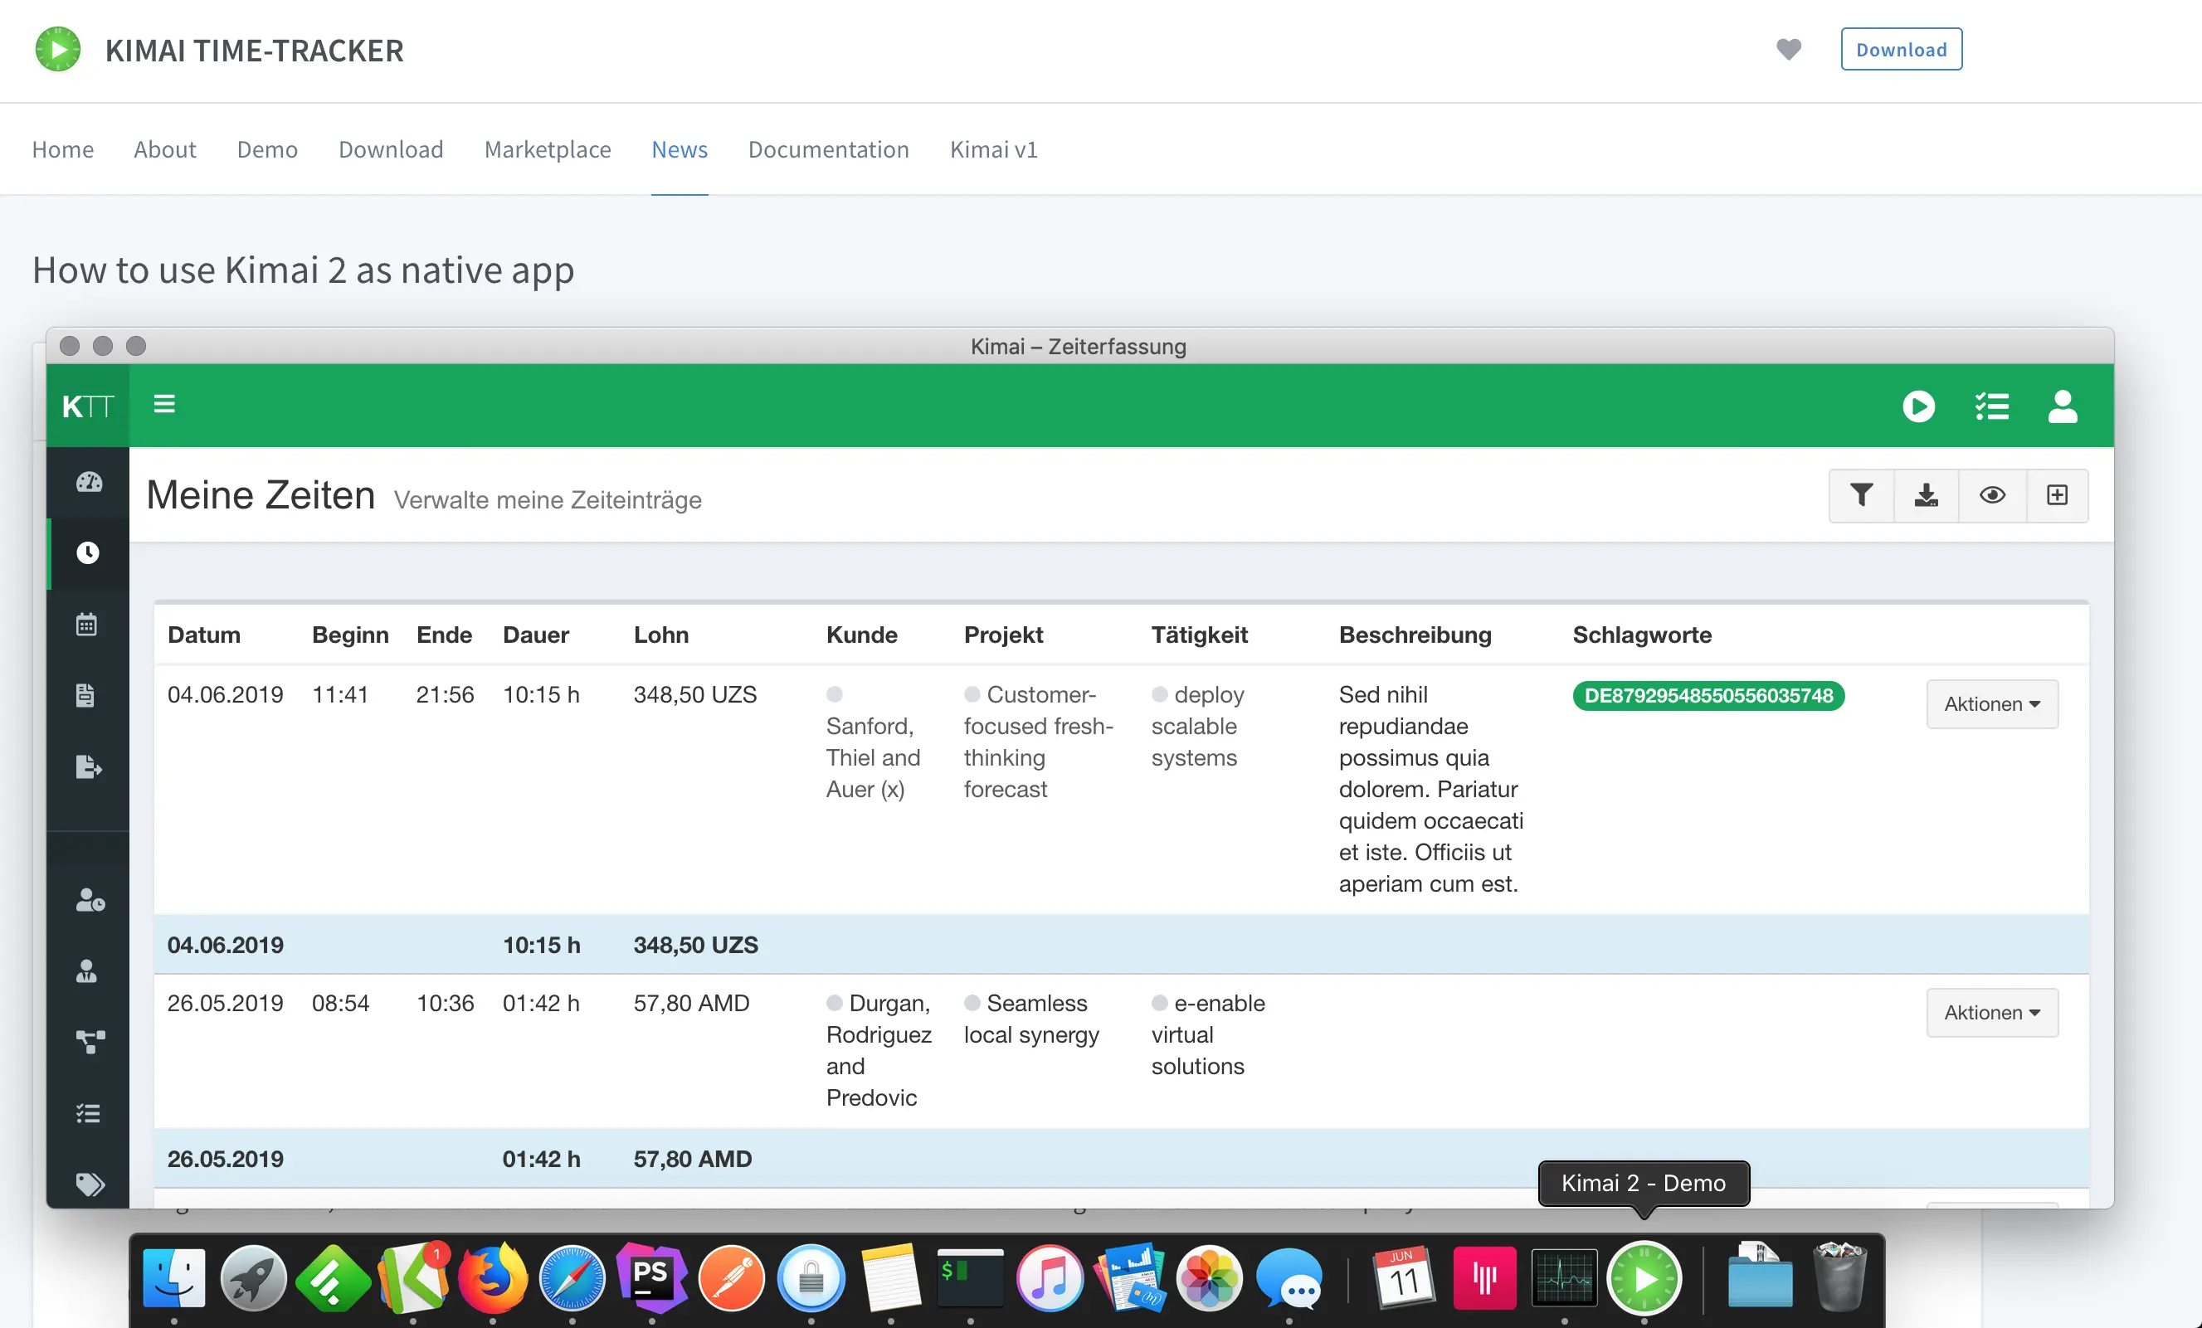Open the invoice document sidebar icon
The height and width of the screenshot is (1328, 2202).
tap(85, 695)
